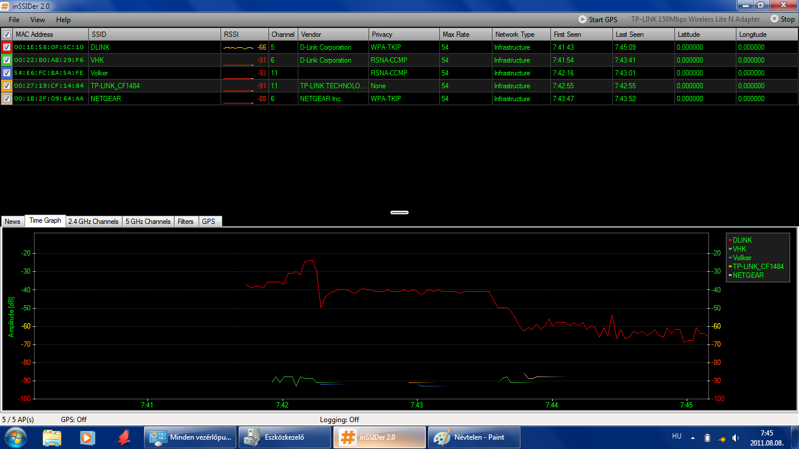Switch to Névtelen - Paint taskbar window

pyautogui.click(x=474, y=437)
